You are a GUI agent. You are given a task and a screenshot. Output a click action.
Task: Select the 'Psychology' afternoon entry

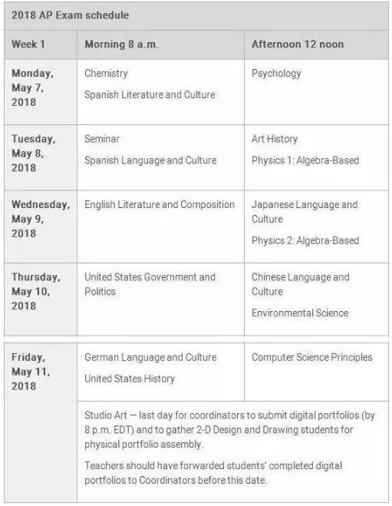(x=276, y=73)
